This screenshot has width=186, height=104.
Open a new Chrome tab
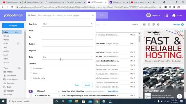pyautogui.click(x=154, y=2)
